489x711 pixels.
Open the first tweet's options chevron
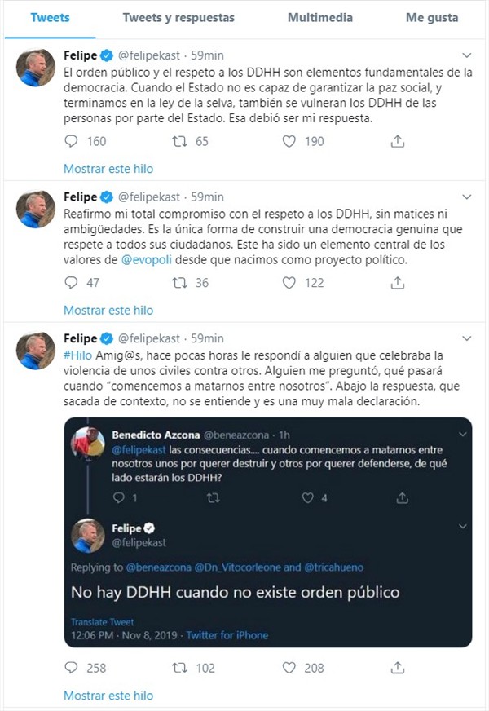pyautogui.click(x=467, y=55)
